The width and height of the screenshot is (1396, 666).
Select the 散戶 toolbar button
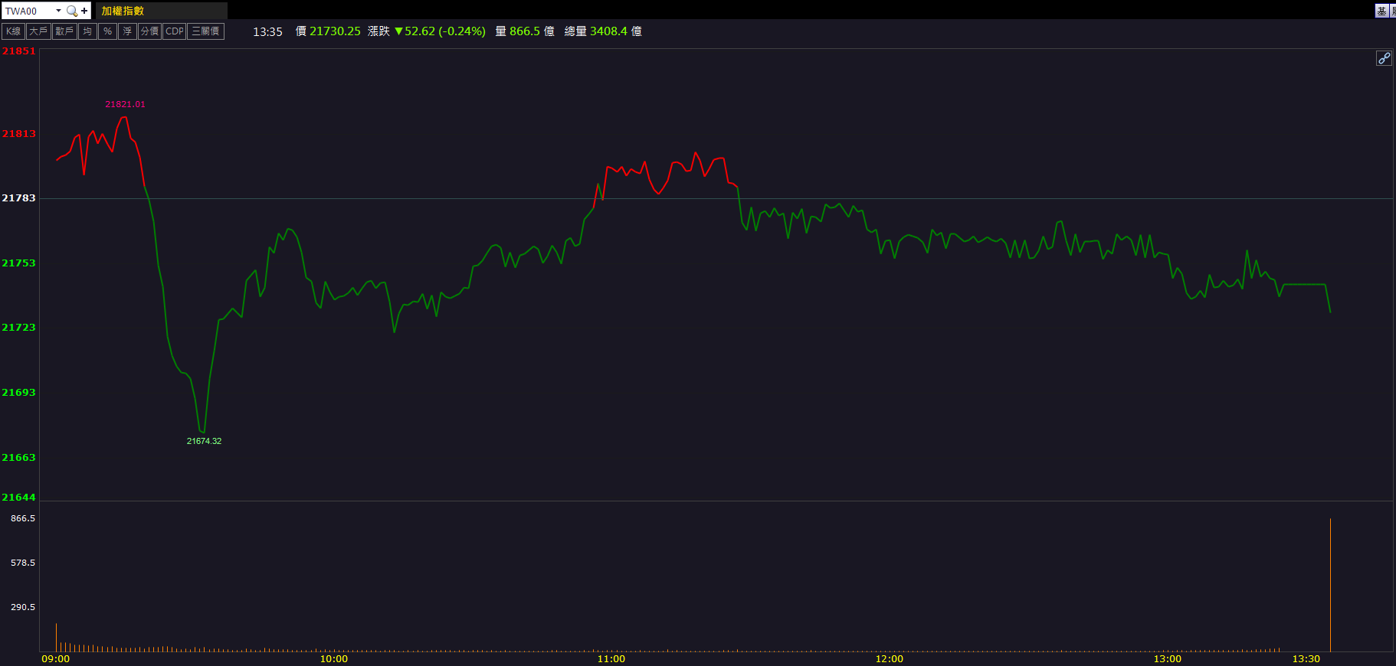click(x=64, y=31)
